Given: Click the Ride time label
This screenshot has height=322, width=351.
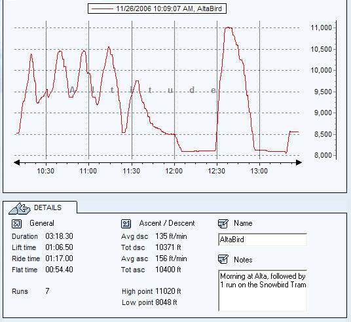Looking at the screenshot, I should [x=26, y=259].
